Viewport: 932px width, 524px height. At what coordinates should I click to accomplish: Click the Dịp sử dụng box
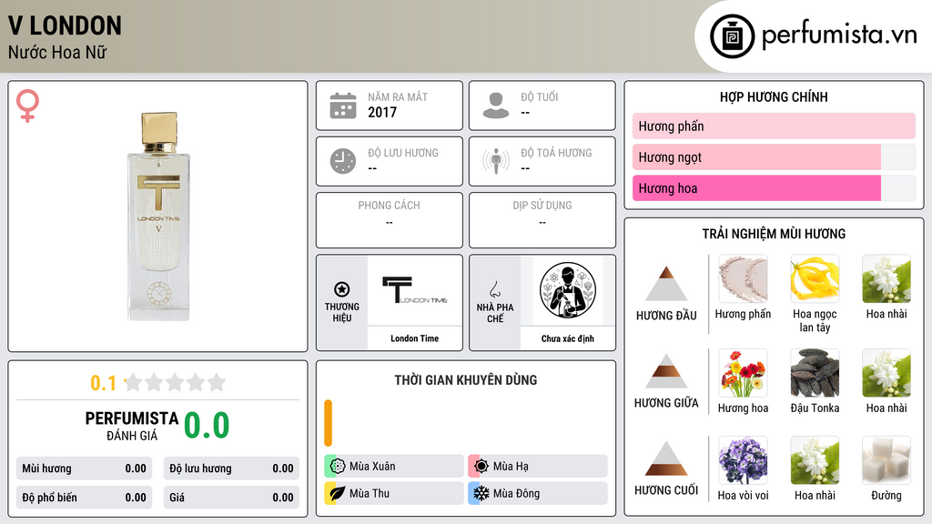point(542,220)
